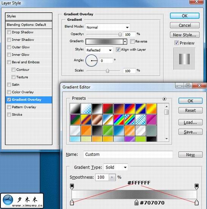Click the angle dial control

point(91,61)
